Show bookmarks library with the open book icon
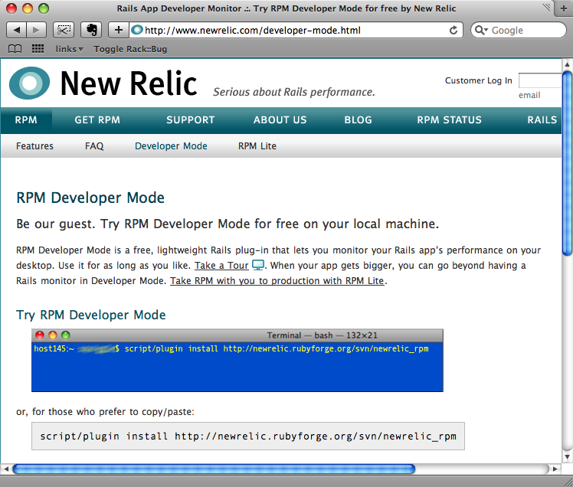The width and height of the screenshot is (573, 487). 15,48
